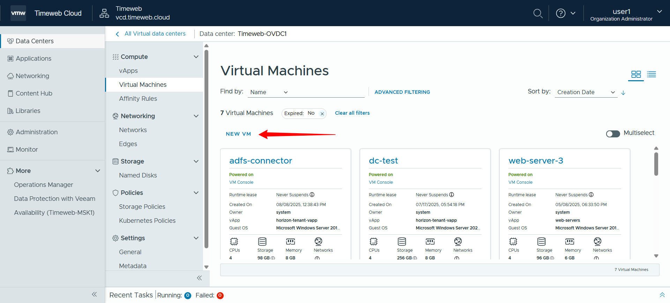Click the CPUs icon on web-server-3 card
This screenshot has height=303, width=670.
point(513,241)
